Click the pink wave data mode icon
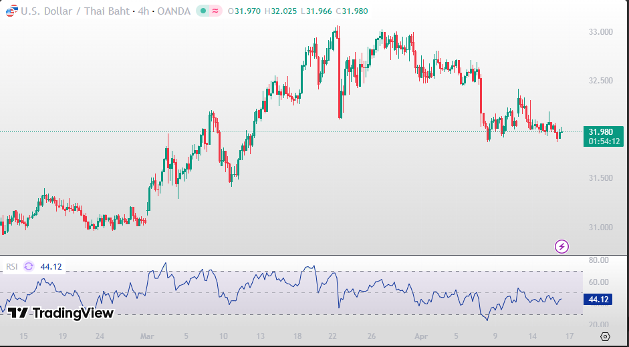Screen dimensions: 629x347 [x=216, y=11]
